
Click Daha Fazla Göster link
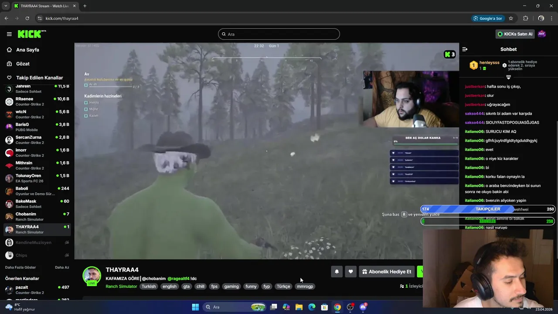20,267
